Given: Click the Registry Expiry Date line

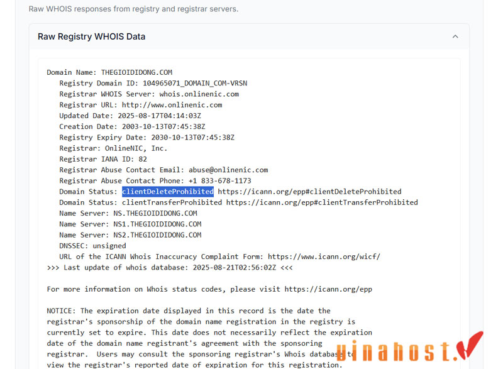Looking at the screenshot, I should coord(147,138).
